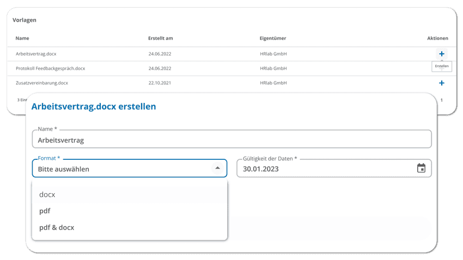
Task: Select the pdf format option
Action: click(130, 211)
